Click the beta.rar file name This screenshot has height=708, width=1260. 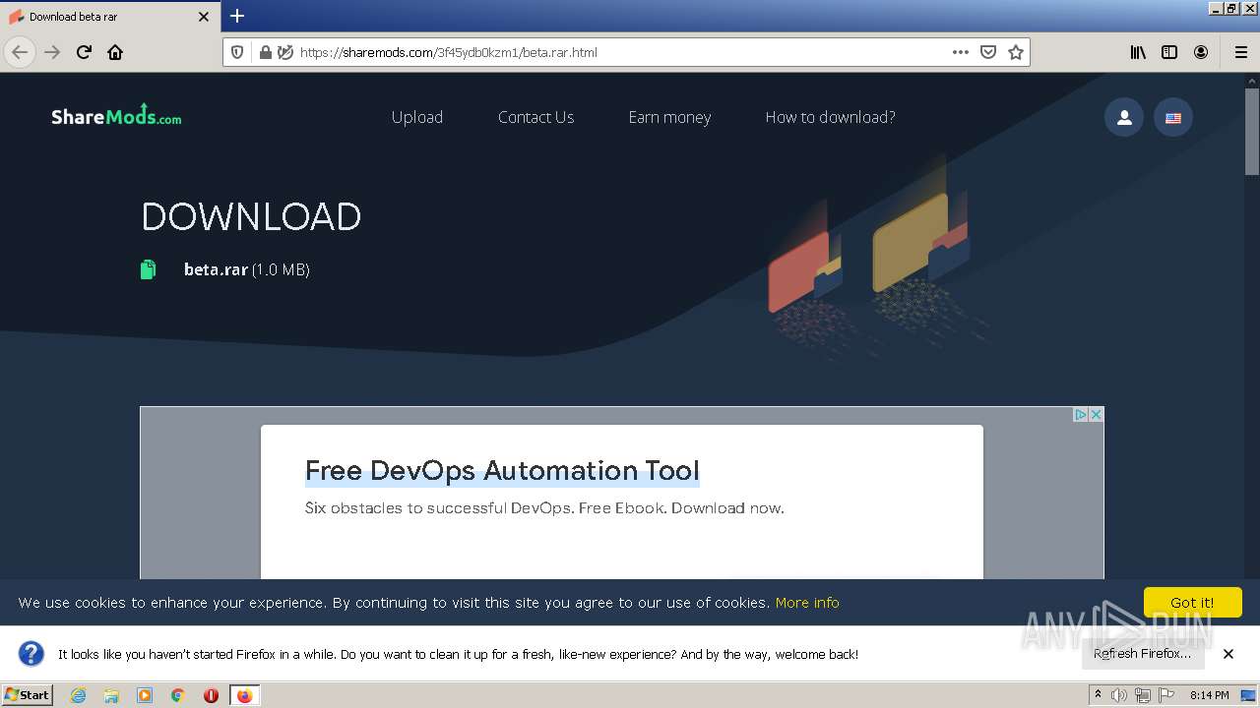(x=216, y=269)
